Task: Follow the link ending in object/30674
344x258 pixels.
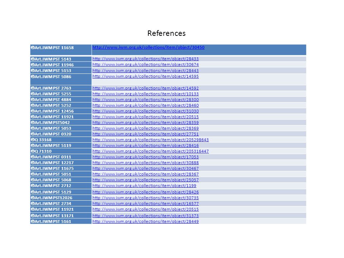Action: coord(145,64)
